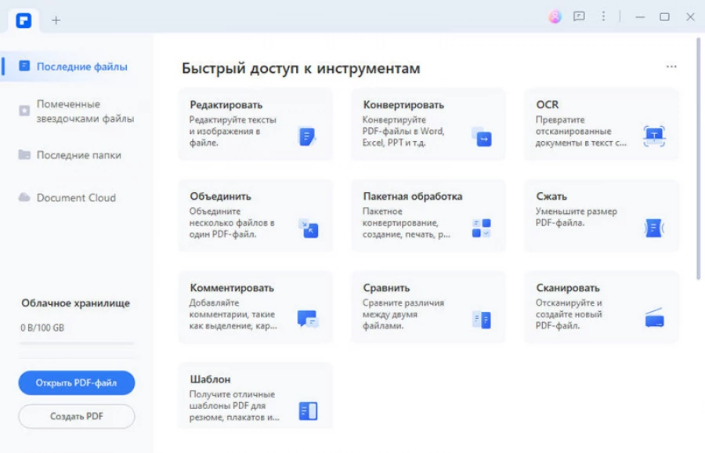Click the Batch processing icon
Viewport: 705px width, 453px height.
click(x=481, y=228)
